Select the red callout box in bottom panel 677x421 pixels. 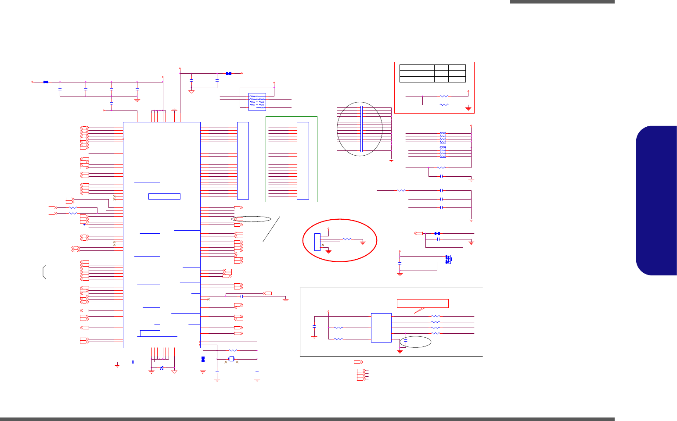[x=423, y=303]
